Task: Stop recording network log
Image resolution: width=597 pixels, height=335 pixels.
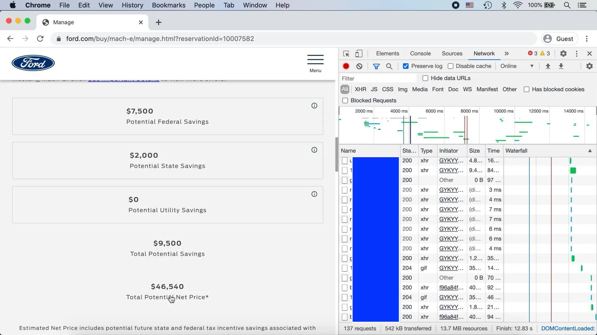Action: pos(346,66)
